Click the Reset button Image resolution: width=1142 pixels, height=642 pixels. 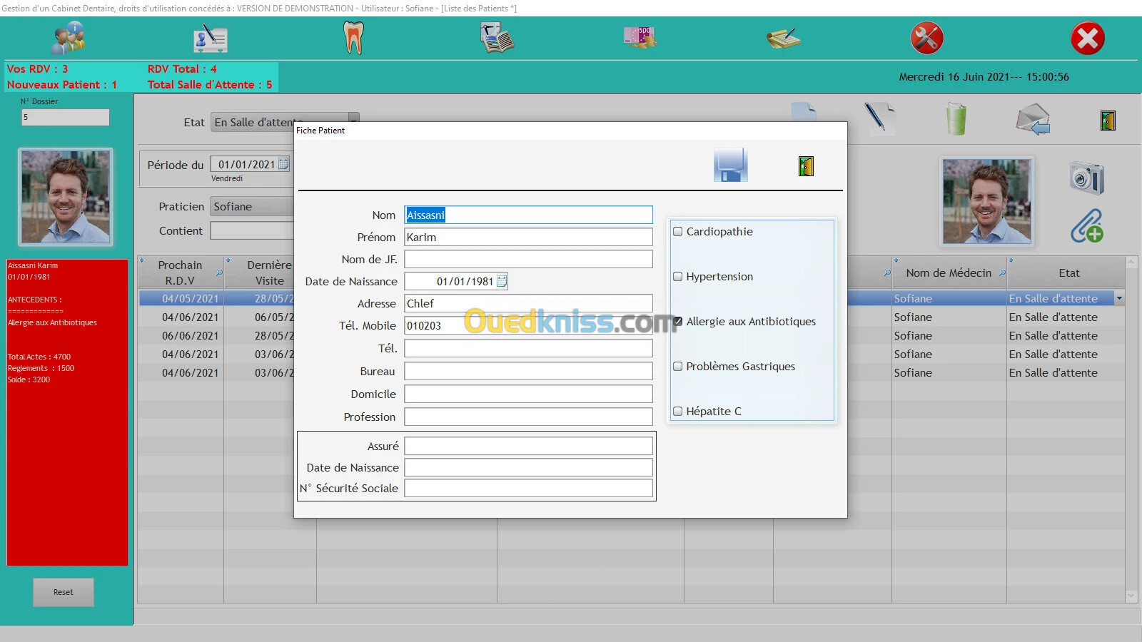pos(63,592)
